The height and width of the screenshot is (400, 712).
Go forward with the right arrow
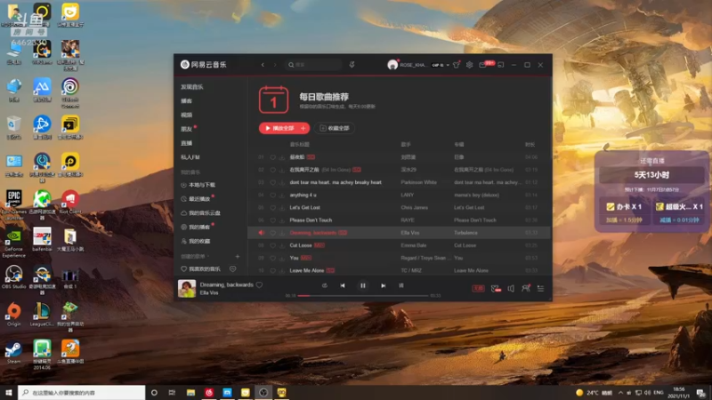(275, 65)
